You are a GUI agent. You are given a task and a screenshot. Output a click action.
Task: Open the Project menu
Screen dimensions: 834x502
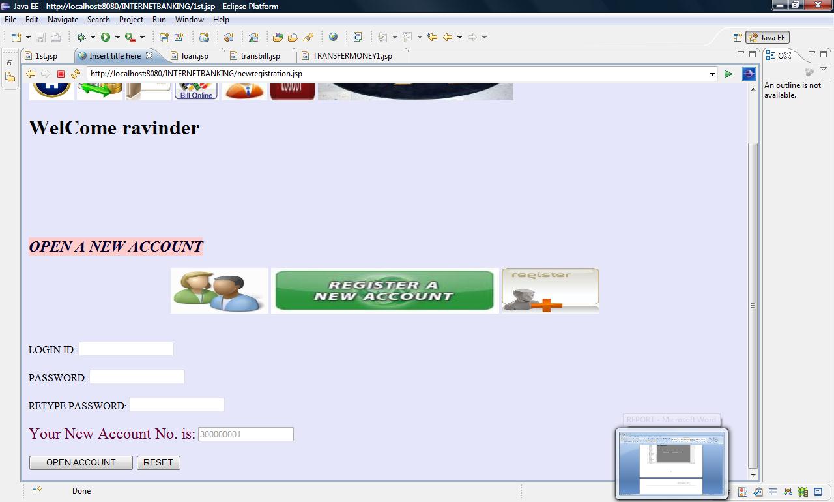pyautogui.click(x=131, y=20)
